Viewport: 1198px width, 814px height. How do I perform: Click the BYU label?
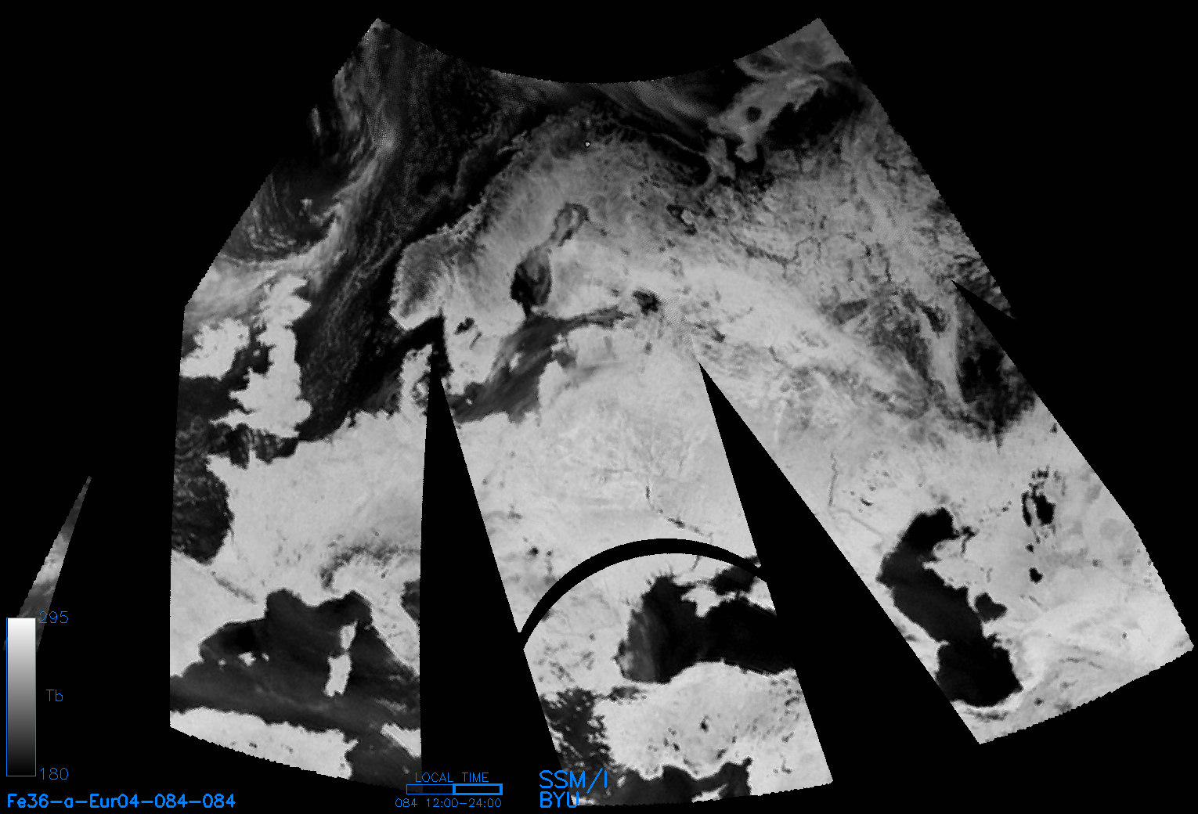coord(559,799)
